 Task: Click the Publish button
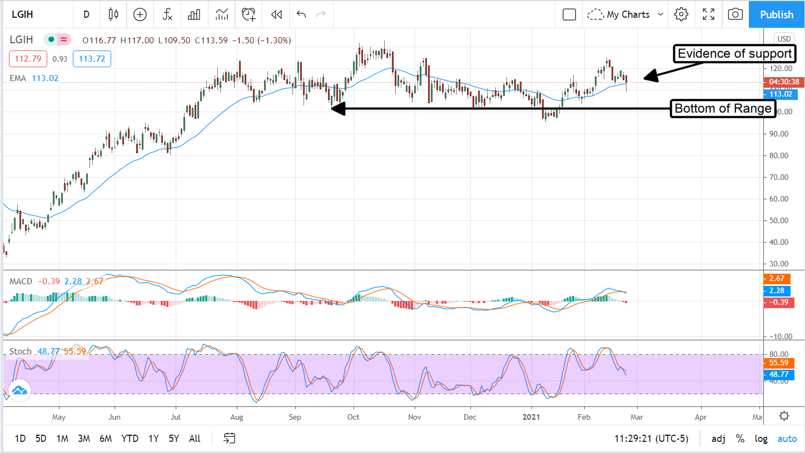[777, 14]
